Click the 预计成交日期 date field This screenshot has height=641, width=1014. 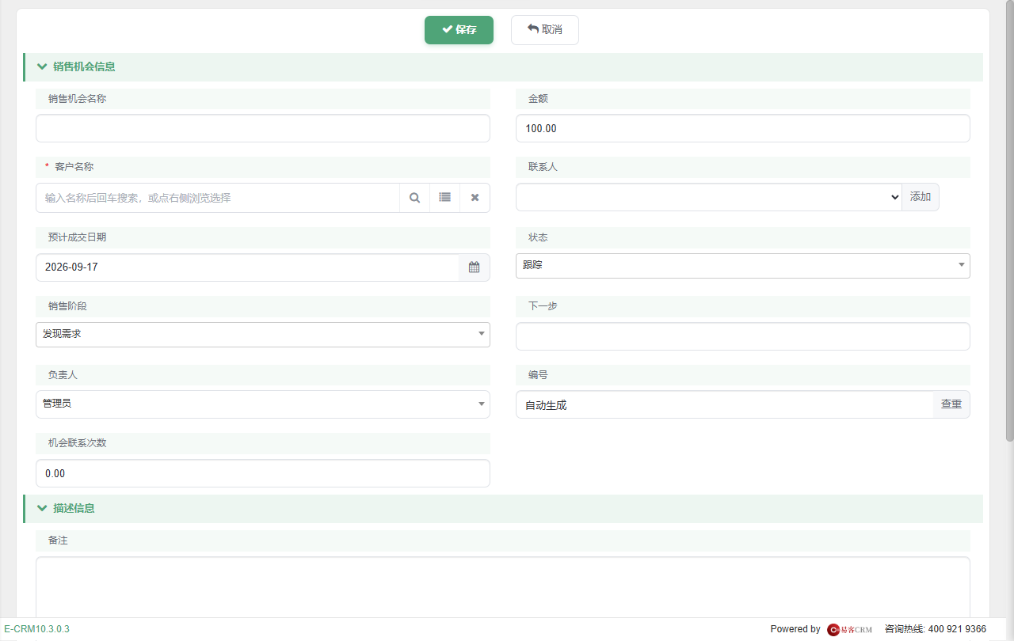pos(247,267)
